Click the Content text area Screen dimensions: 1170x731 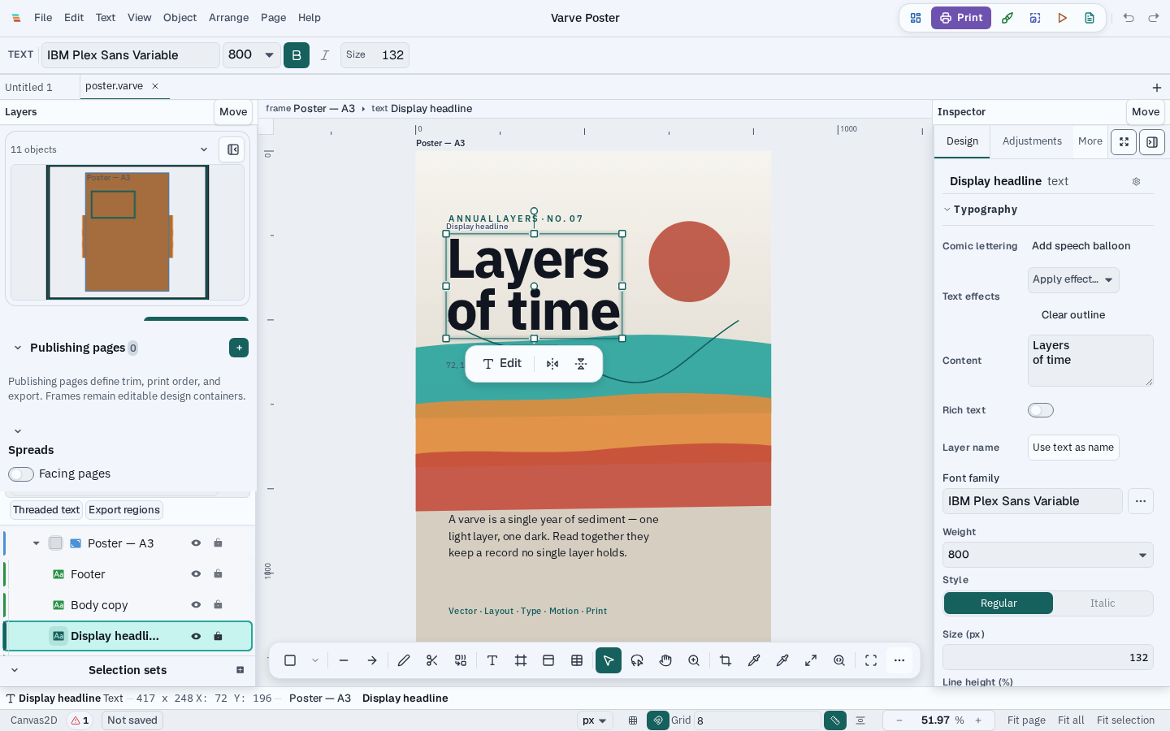(x=1090, y=361)
